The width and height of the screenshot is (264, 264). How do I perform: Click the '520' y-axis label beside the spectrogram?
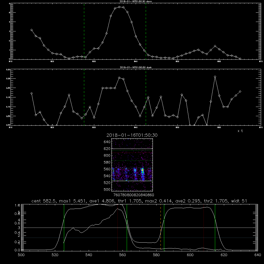pos(107,183)
